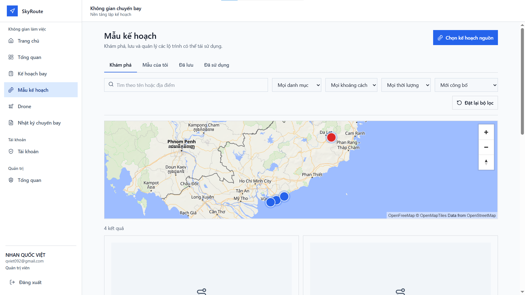
Task: Click the rightmost blue map marker near the coast
Action: coord(284,196)
